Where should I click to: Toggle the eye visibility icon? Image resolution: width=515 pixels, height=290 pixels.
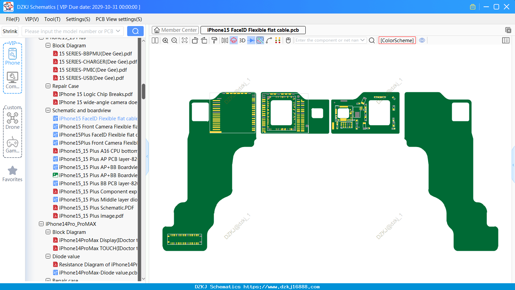(x=422, y=40)
